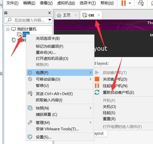Click the home icon on 主页 tab
This screenshot has height=144, width=153.
[59, 15]
